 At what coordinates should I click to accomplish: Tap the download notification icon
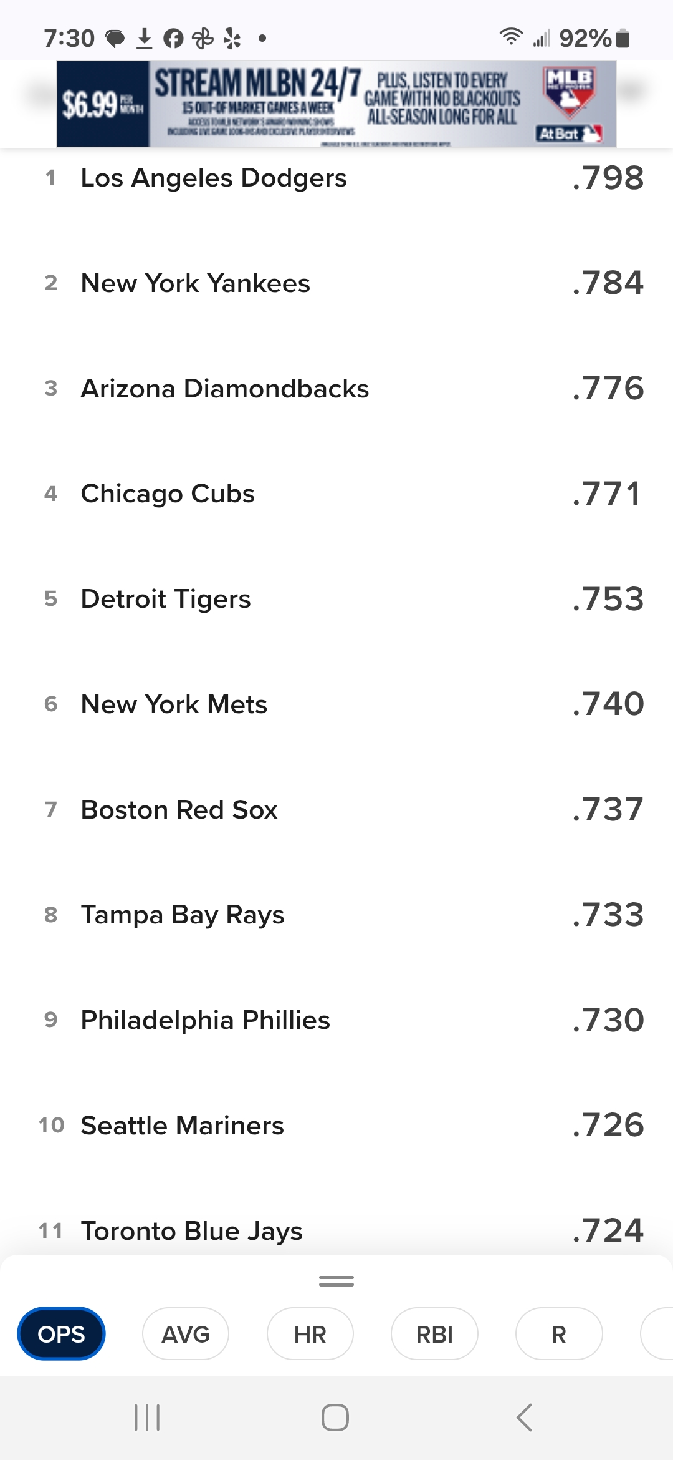point(144,38)
